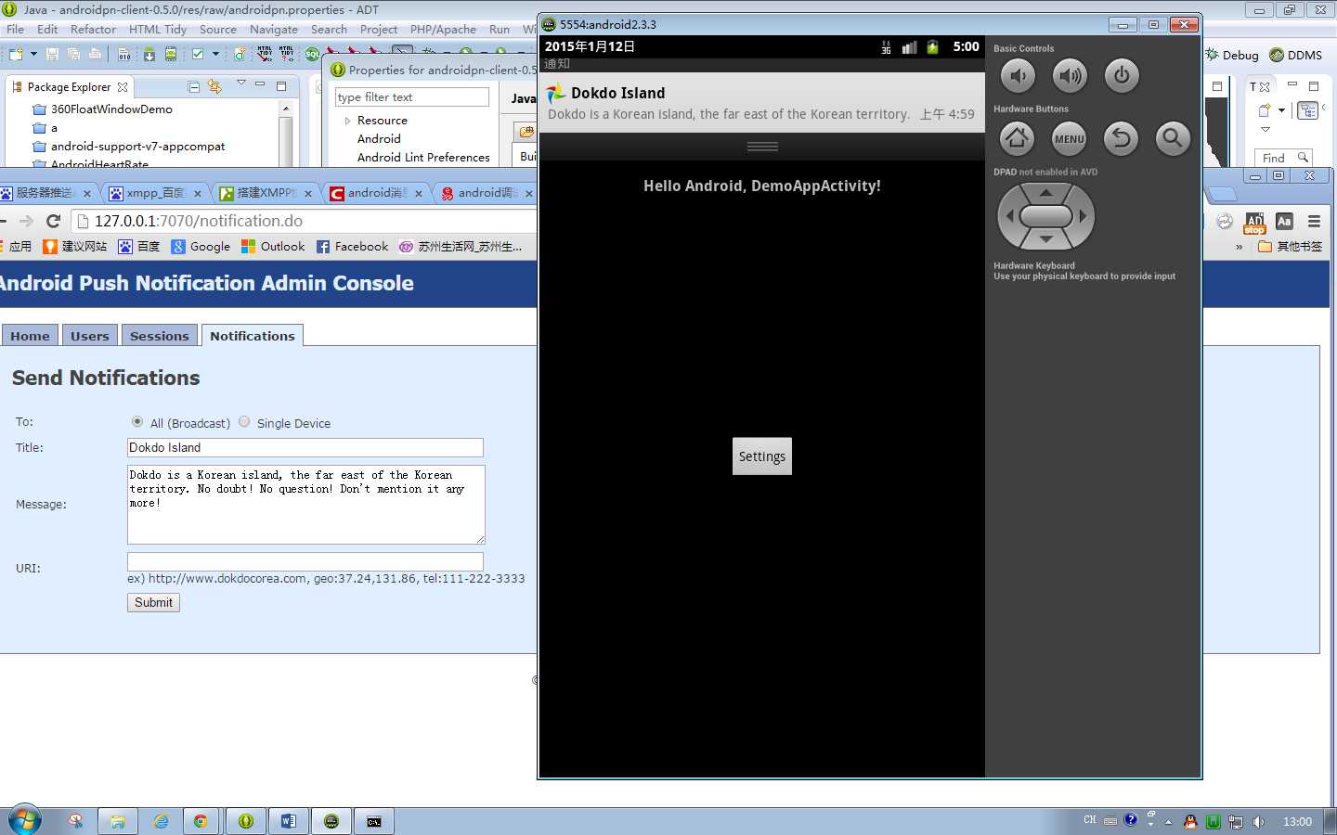This screenshot has height=835, width=1337.
Task: Open the New dropdown arrow in ADT toolbar
Action: 33,55
